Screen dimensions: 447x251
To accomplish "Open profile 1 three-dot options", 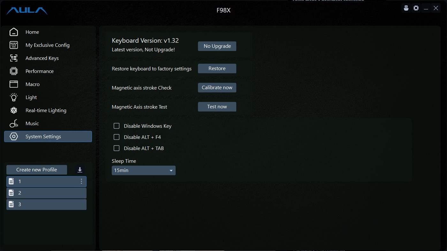I will coord(81,181).
